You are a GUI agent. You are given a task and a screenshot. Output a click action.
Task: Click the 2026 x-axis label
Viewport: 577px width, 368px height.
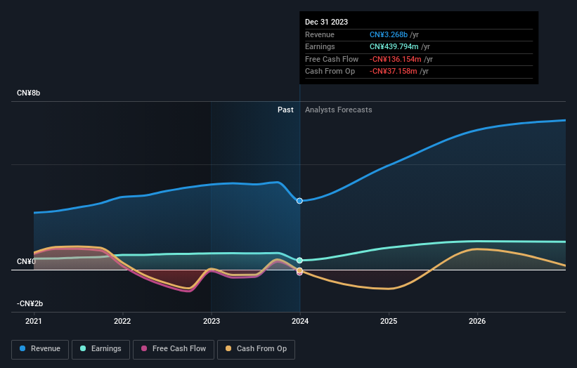(x=477, y=321)
